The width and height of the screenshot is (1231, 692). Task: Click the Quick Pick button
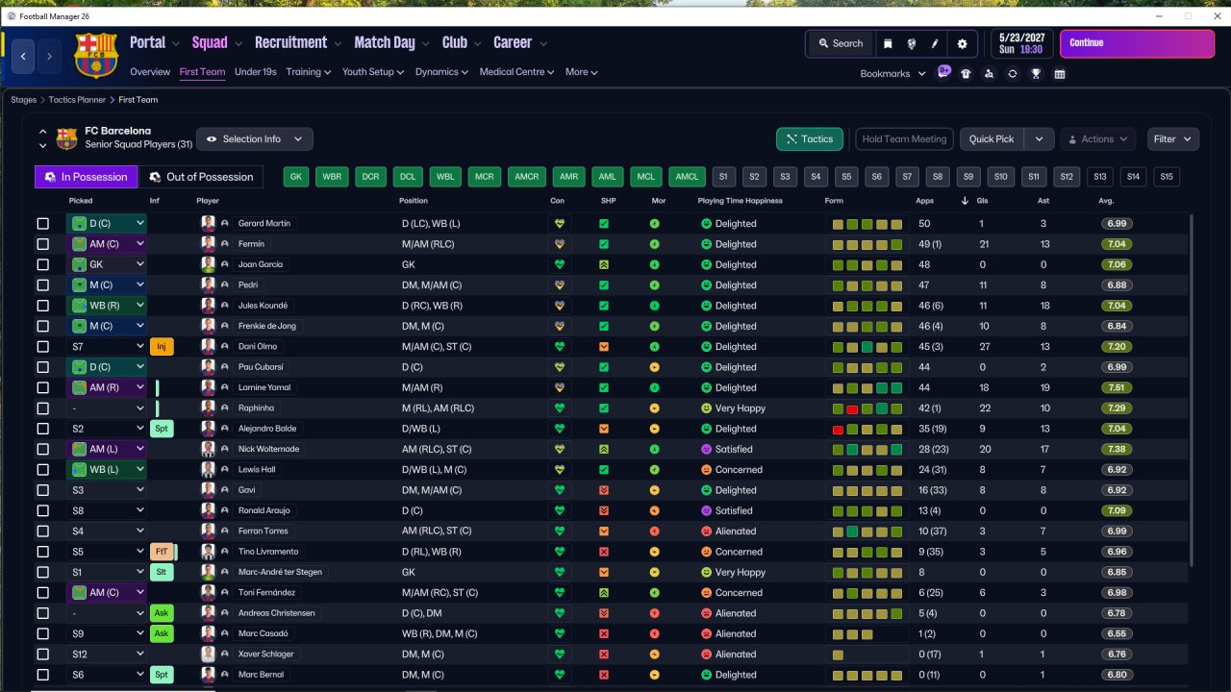pos(992,139)
